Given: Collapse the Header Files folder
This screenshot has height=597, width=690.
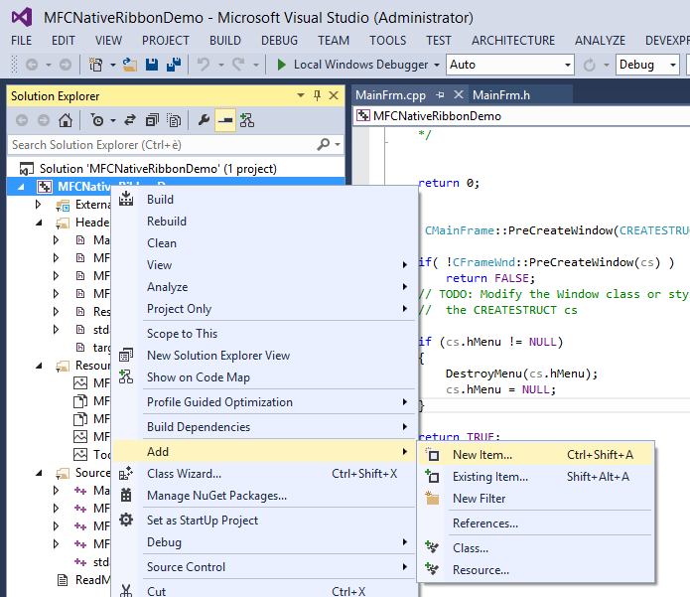Looking at the screenshot, I should 39,223.
